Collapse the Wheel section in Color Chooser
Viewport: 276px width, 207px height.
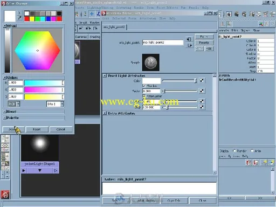(5, 26)
